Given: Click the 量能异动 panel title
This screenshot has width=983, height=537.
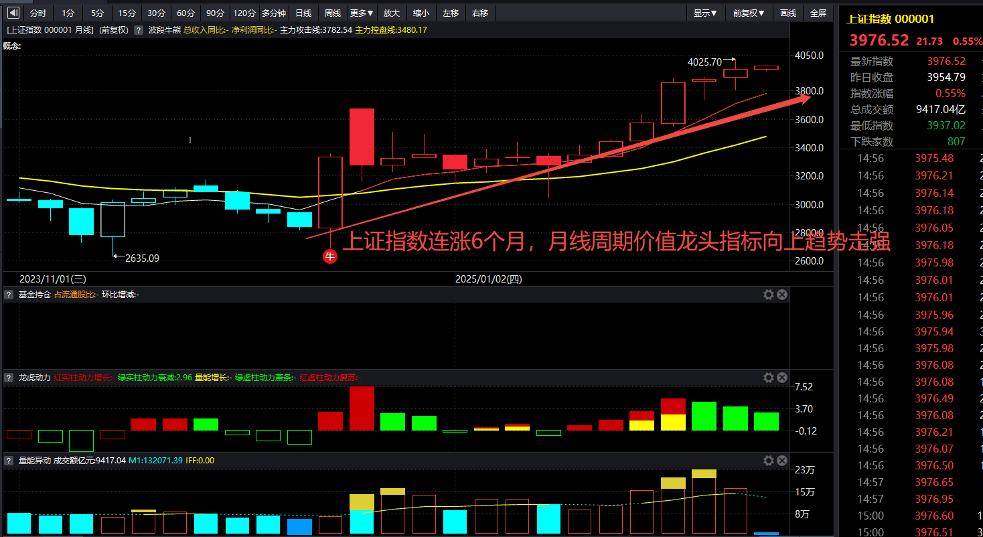Looking at the screenshot, I should 34,461.
